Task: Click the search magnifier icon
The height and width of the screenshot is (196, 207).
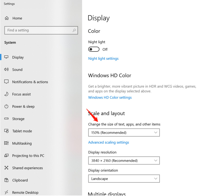Action: [74, 30]
